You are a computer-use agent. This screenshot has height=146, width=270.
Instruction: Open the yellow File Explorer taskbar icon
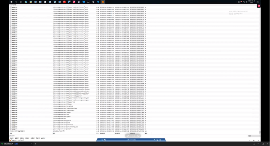31,2
